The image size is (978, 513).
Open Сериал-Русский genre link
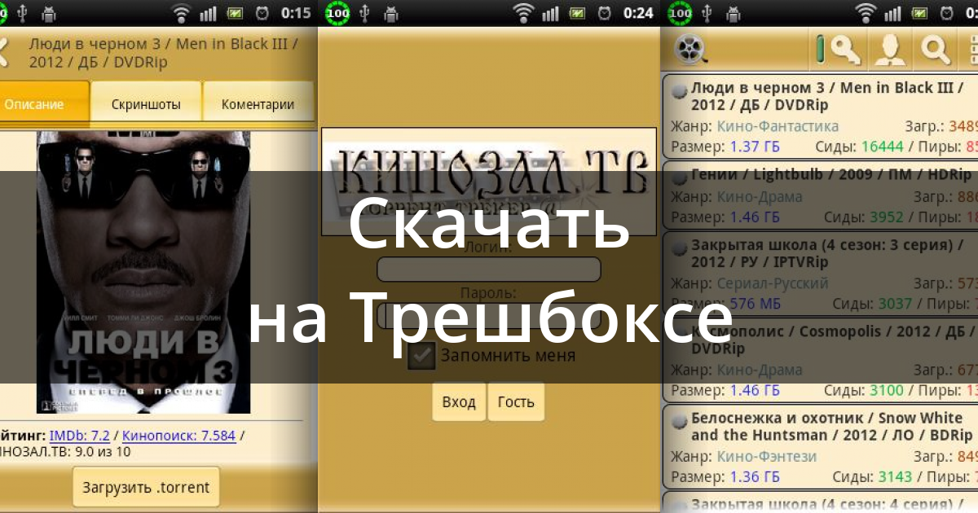point(773,283)
